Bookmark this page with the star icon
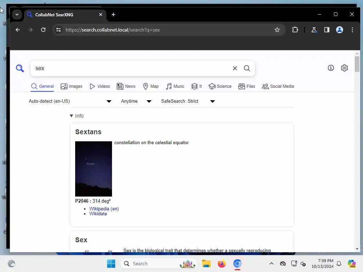 [277, 30]
